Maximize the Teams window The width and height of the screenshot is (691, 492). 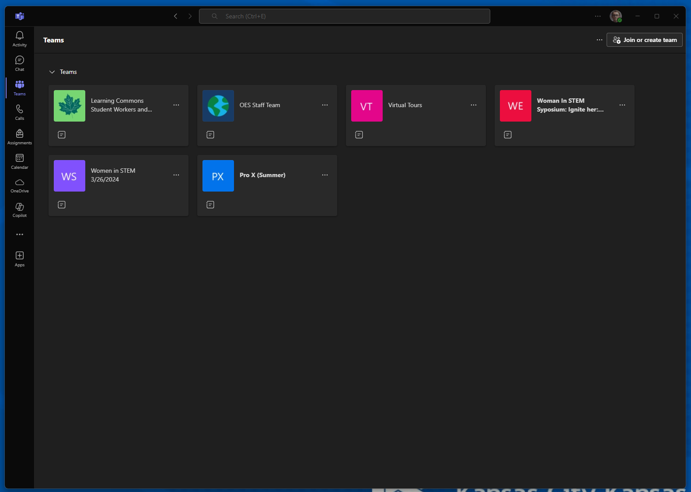pos(657,16)
